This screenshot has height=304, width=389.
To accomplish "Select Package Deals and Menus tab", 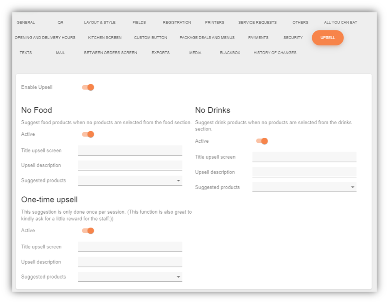I will [x=207, y=37].
